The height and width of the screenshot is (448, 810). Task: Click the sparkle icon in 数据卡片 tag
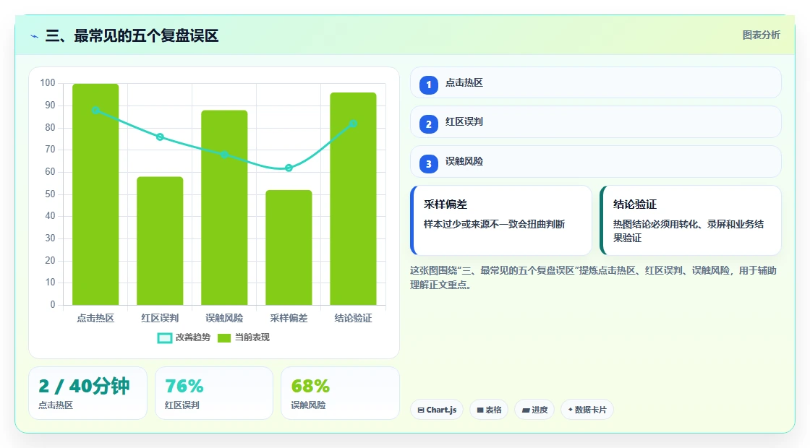[x=571, y=409]
